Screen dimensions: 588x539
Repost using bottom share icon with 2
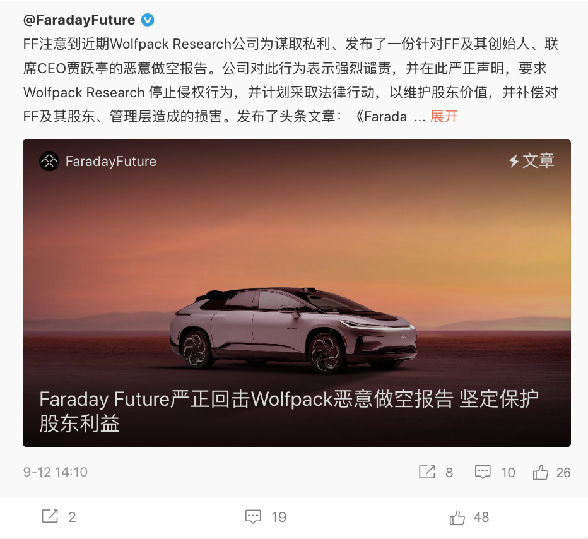(50, 516)
